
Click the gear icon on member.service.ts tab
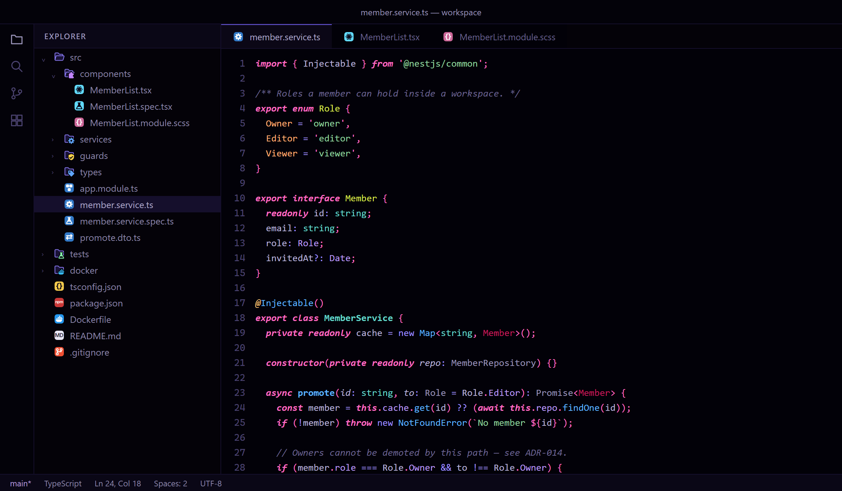[238, 37]
